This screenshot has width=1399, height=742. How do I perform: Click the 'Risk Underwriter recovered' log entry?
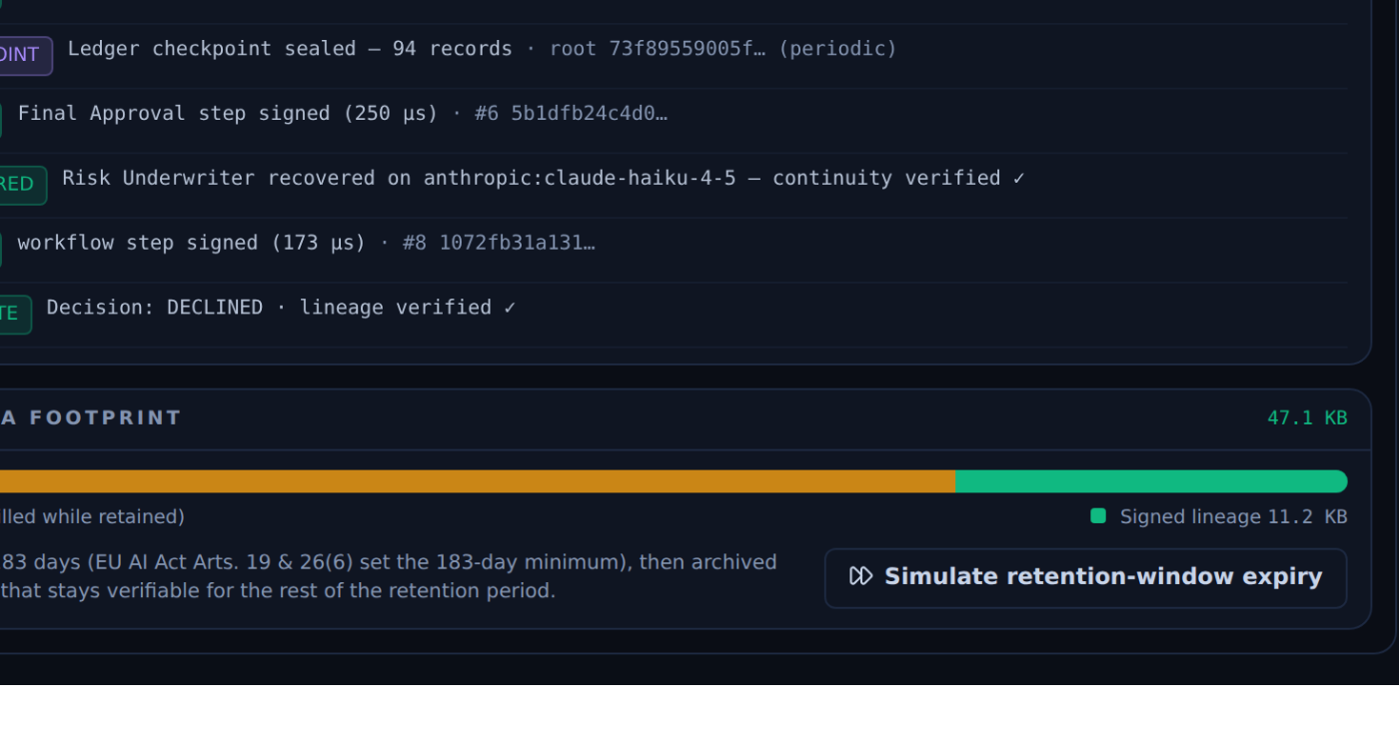click(544, 179)
